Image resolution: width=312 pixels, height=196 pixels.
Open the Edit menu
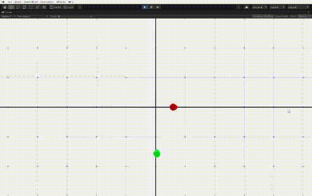10,2
